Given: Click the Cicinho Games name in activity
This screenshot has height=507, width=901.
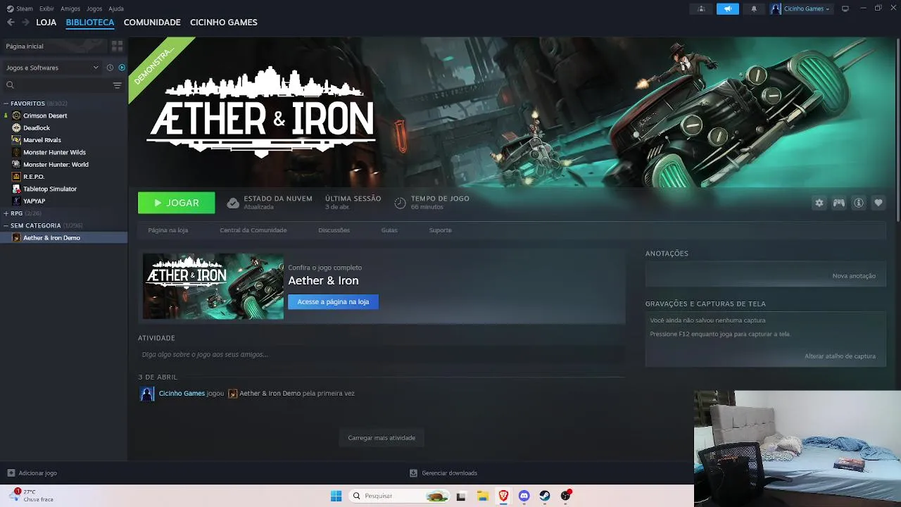Looking at the screenshot, I should tap(182, 394).
